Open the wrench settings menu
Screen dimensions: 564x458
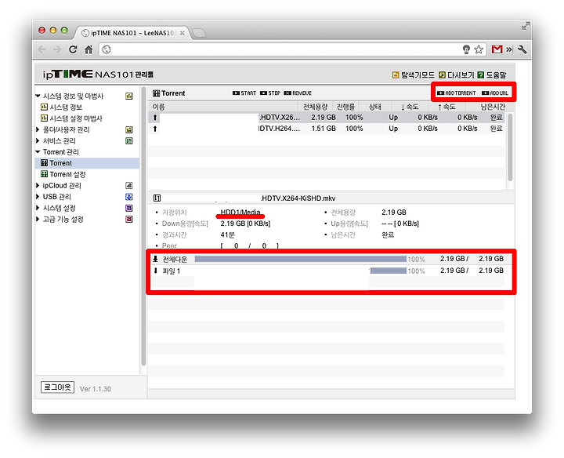[x=522, y=49]
